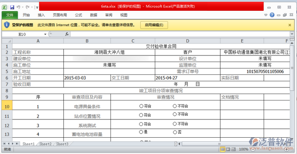Open Excel Help question mark icon
Viewport: 297px width, 154px height.
(x=272, y=15)
